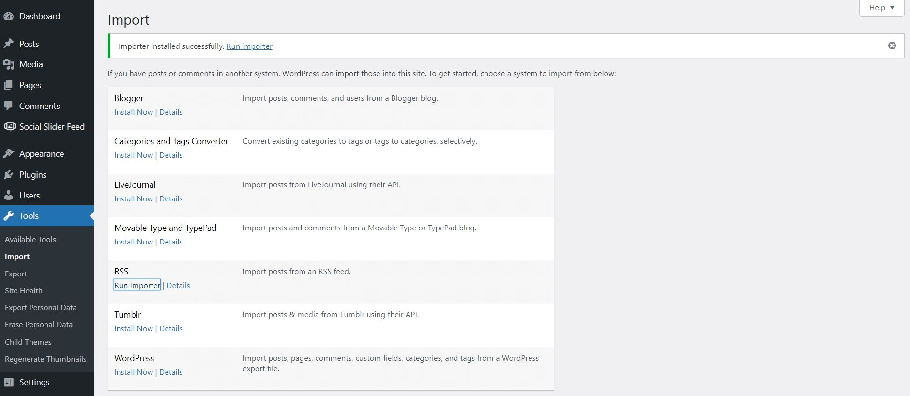This screenshot has width=910, height=396.
Task: Click the Media library icon
Action: click(x=8, y=64)
